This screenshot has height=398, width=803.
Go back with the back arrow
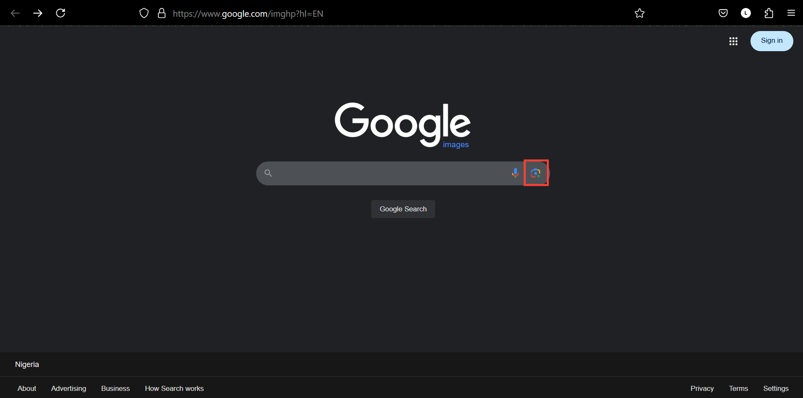pos(15,13)
